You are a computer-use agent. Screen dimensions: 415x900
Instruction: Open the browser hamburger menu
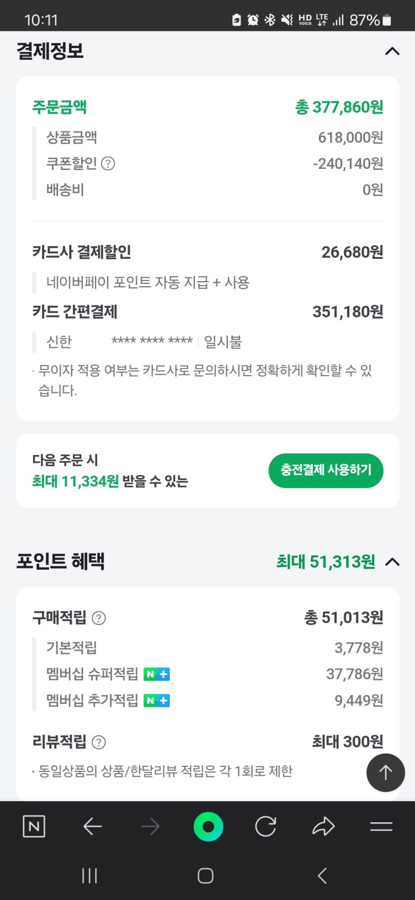click(381, 826)
